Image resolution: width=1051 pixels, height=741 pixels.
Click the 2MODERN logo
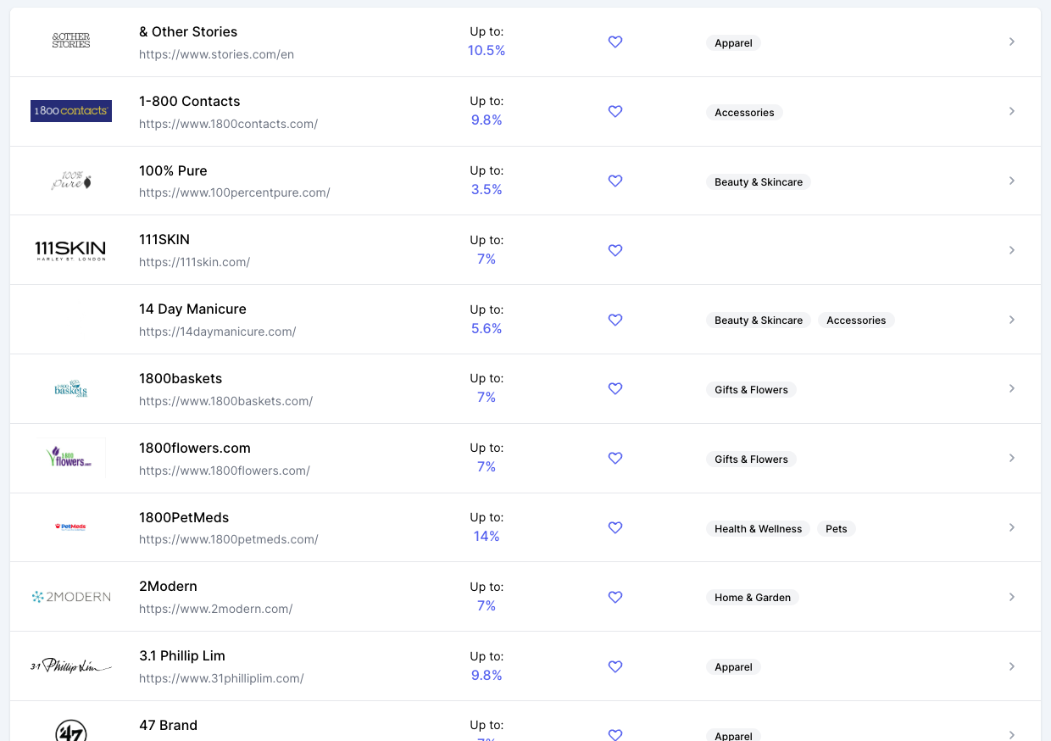point(71,597)
